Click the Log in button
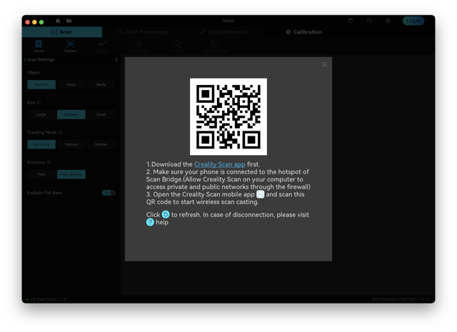Screen dimensions: 457x332 [413, 21]
